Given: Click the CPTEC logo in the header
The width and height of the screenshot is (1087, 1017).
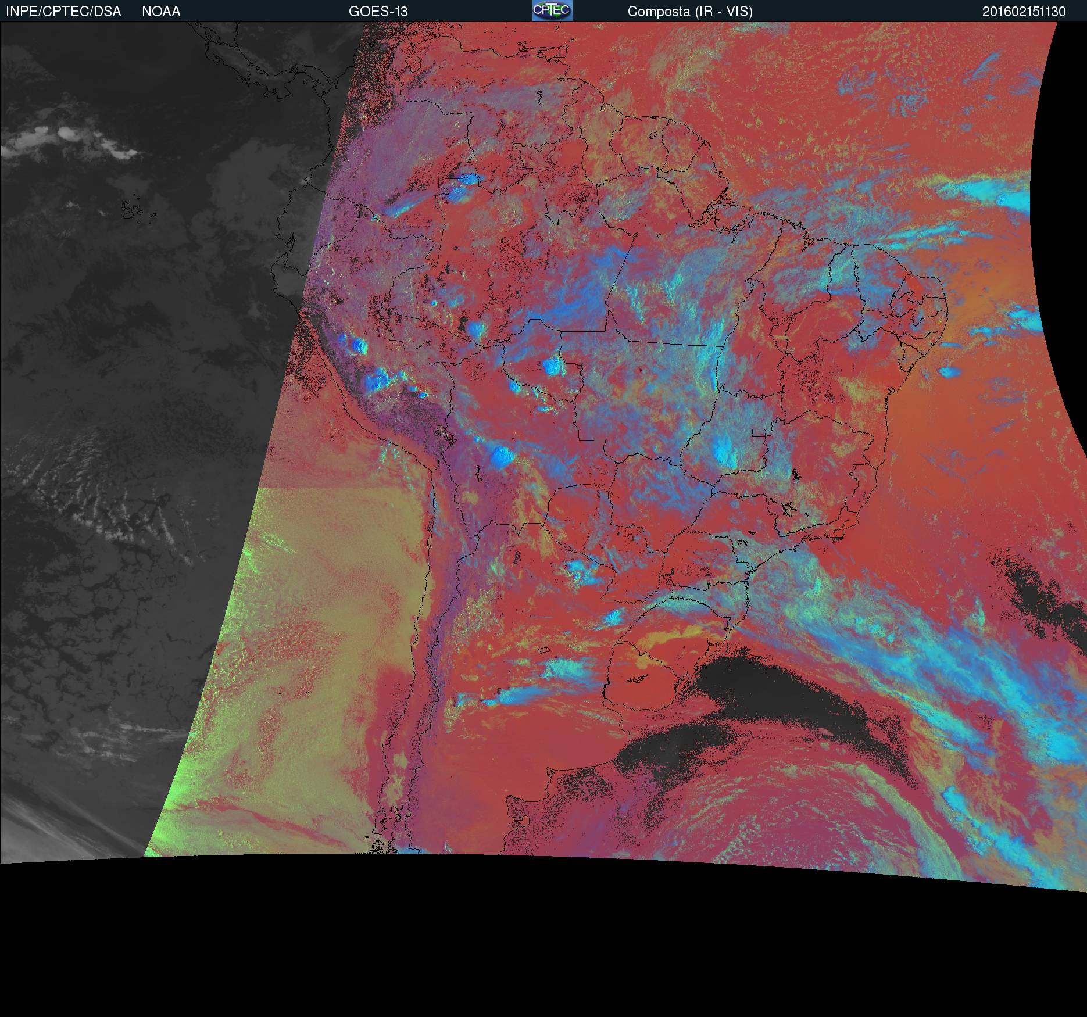Looking at the screenshot, I should pos(552,10).
